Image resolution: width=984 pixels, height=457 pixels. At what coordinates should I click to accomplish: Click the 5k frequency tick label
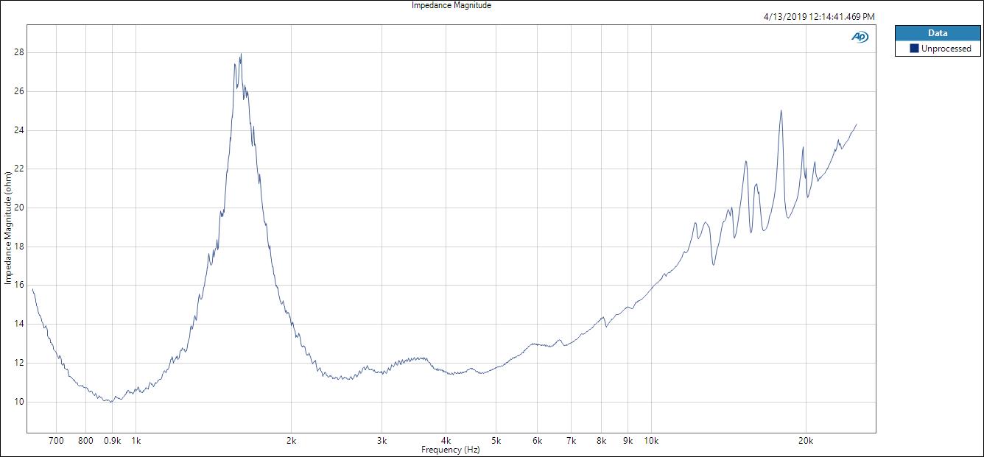pos(496,441)
